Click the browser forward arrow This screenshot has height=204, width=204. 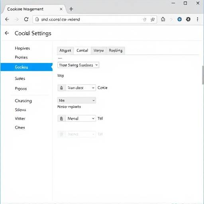pos(17,20)
